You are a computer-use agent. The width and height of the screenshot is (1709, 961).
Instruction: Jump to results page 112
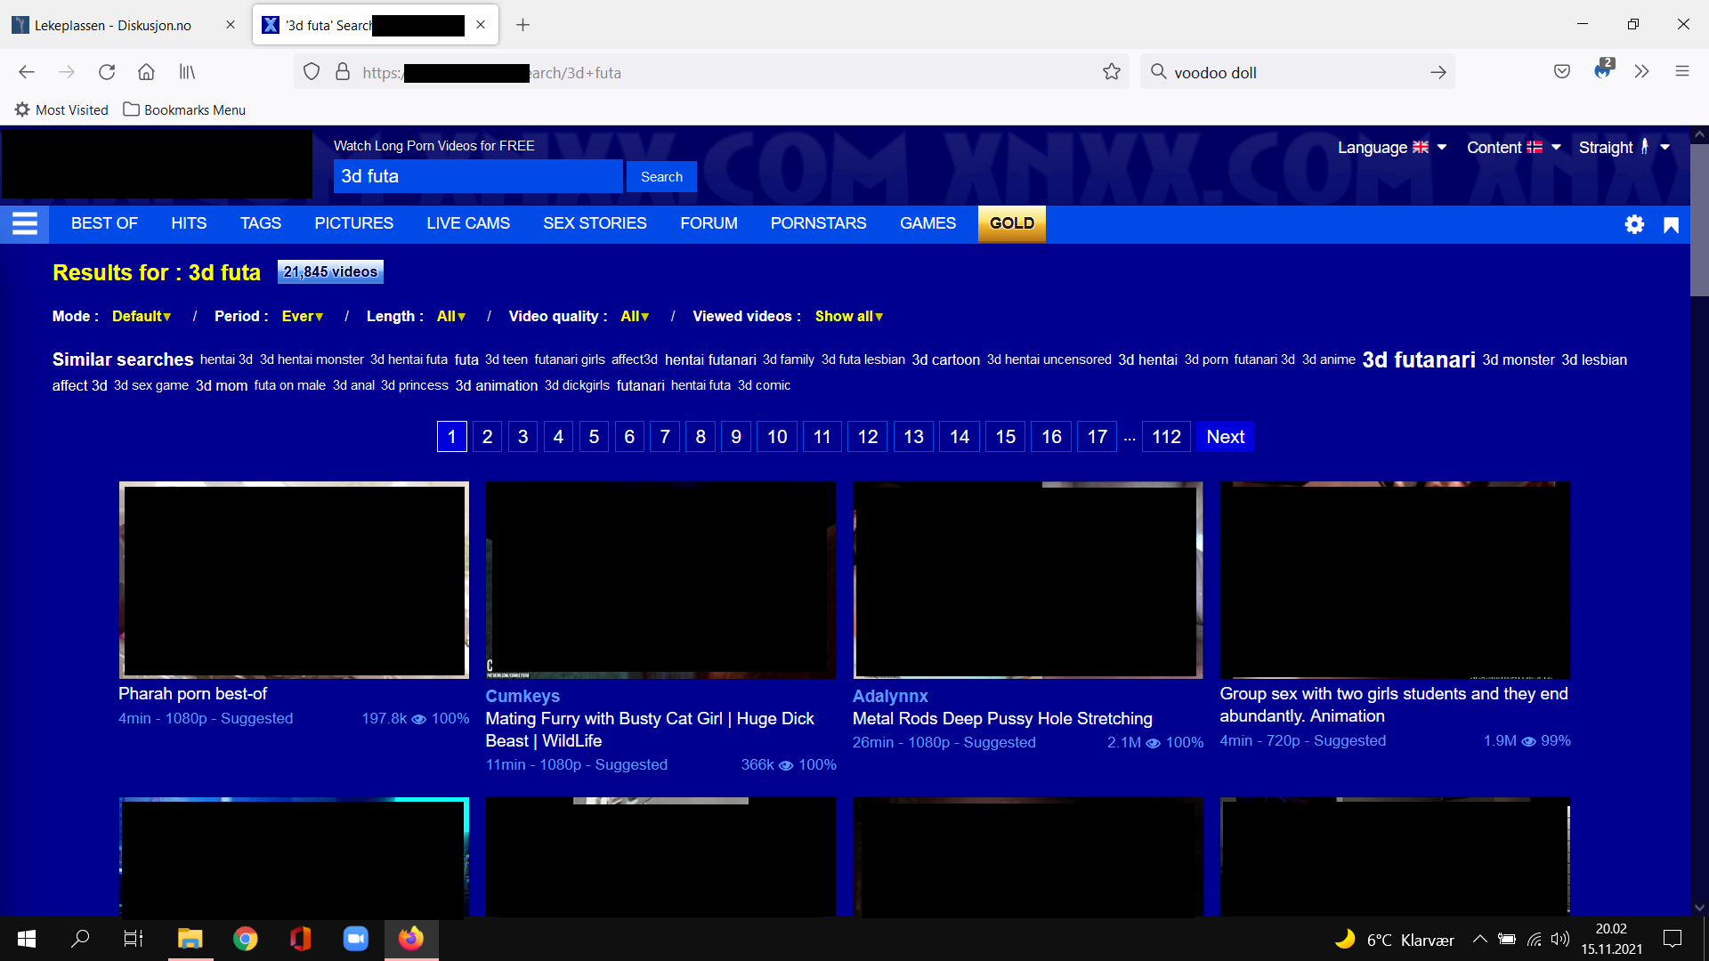pos(1166,437)
